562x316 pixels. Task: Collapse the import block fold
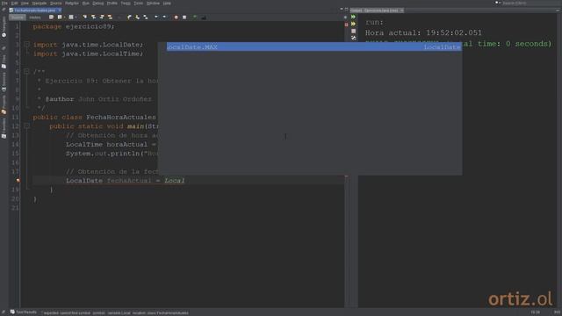(x=26, y=45)
